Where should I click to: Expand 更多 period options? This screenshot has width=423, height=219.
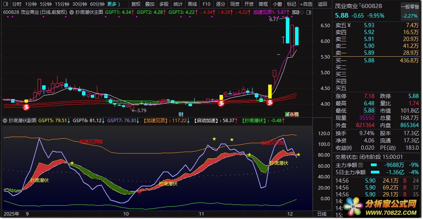click(x=113, y=4)
